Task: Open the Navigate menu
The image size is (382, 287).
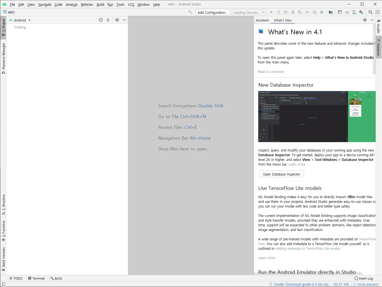Action: point(45,4)
